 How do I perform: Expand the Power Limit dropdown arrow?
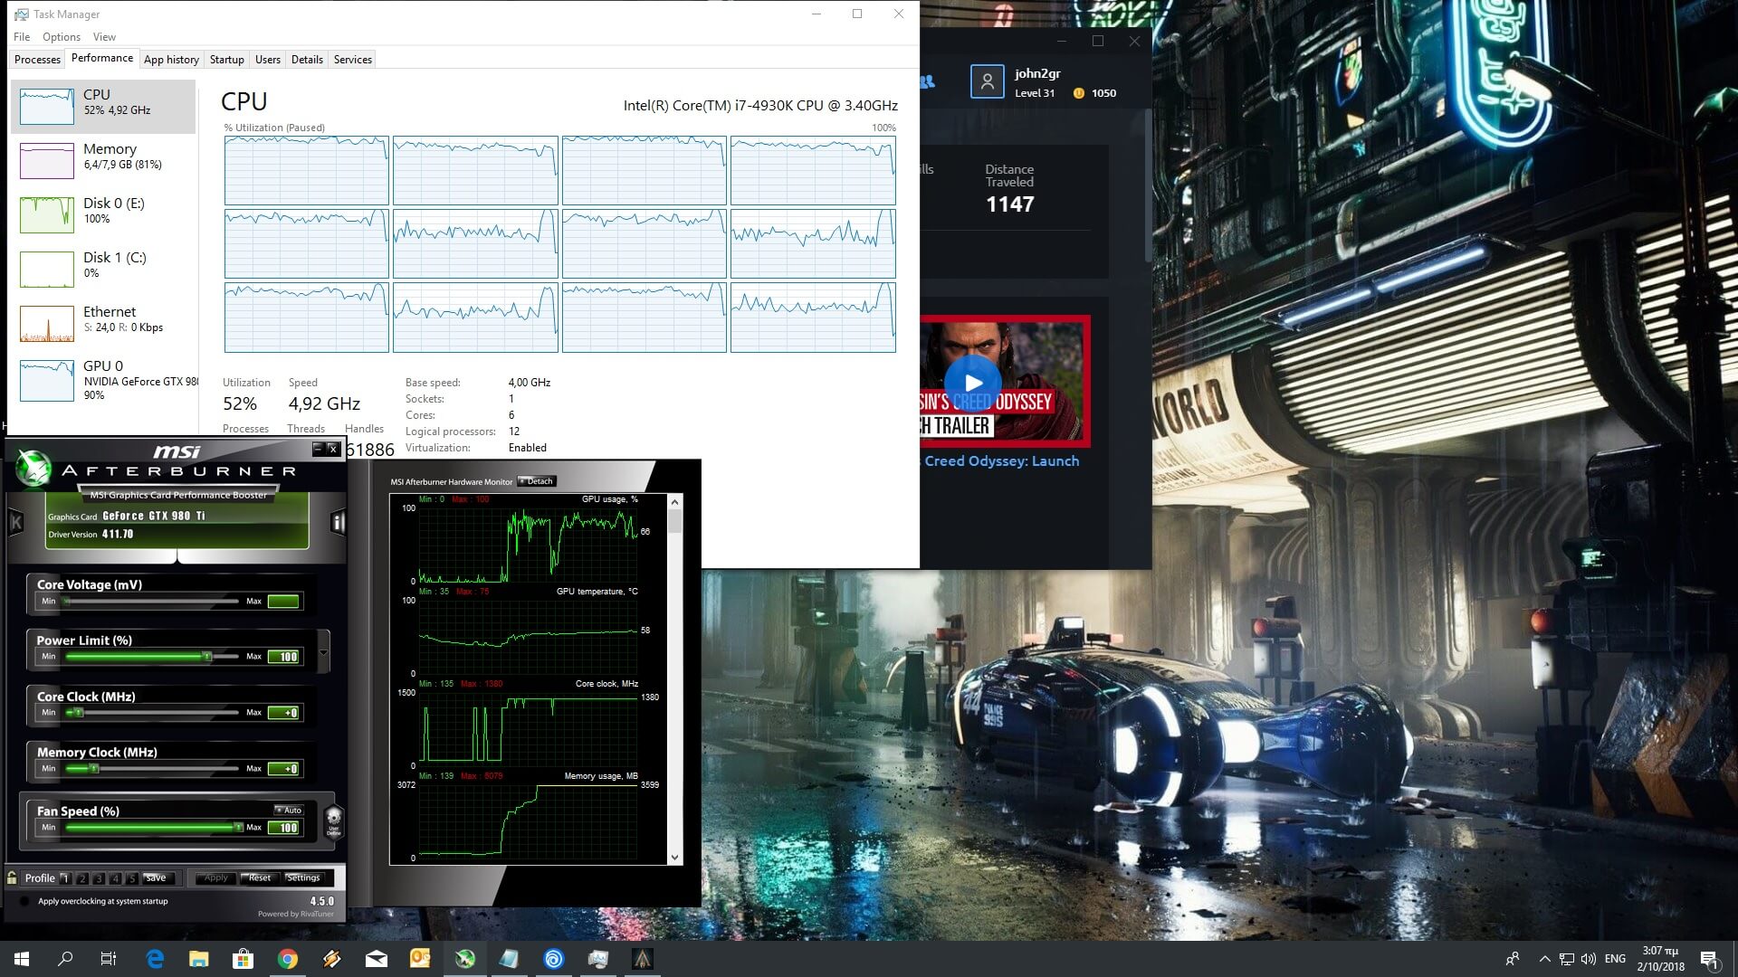click(323, 651)
